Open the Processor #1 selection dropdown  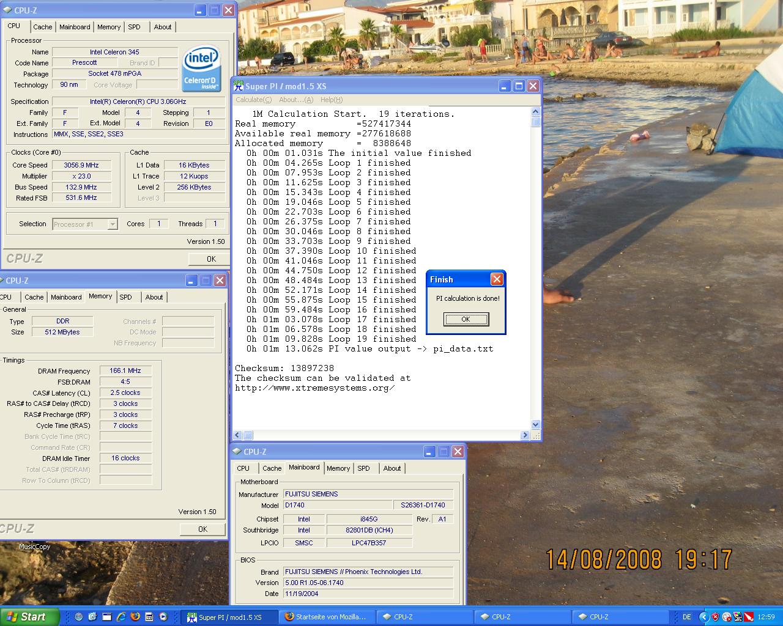click(x=112, y=224)
